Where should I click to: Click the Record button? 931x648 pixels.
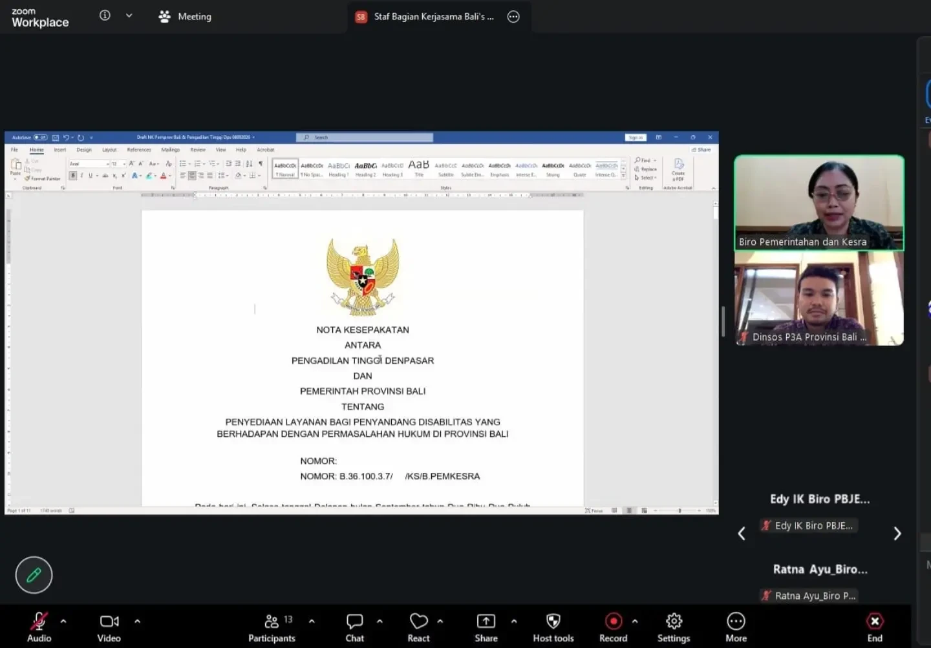(613, 627)
